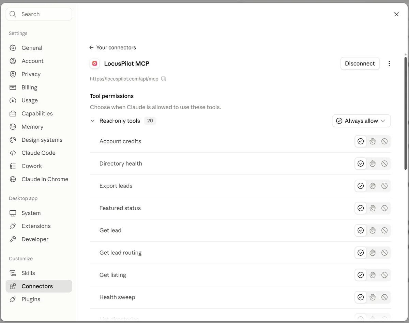Block the Featured status tool
Viewport: 409px width, 323px height.
(384, 208)
